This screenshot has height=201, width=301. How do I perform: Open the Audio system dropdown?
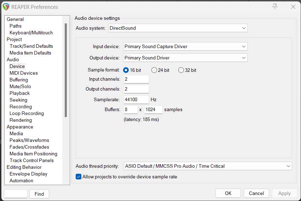178,28
